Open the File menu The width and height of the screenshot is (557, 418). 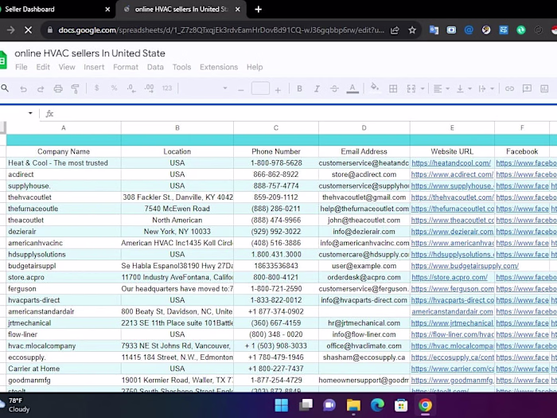pos(21,67)
